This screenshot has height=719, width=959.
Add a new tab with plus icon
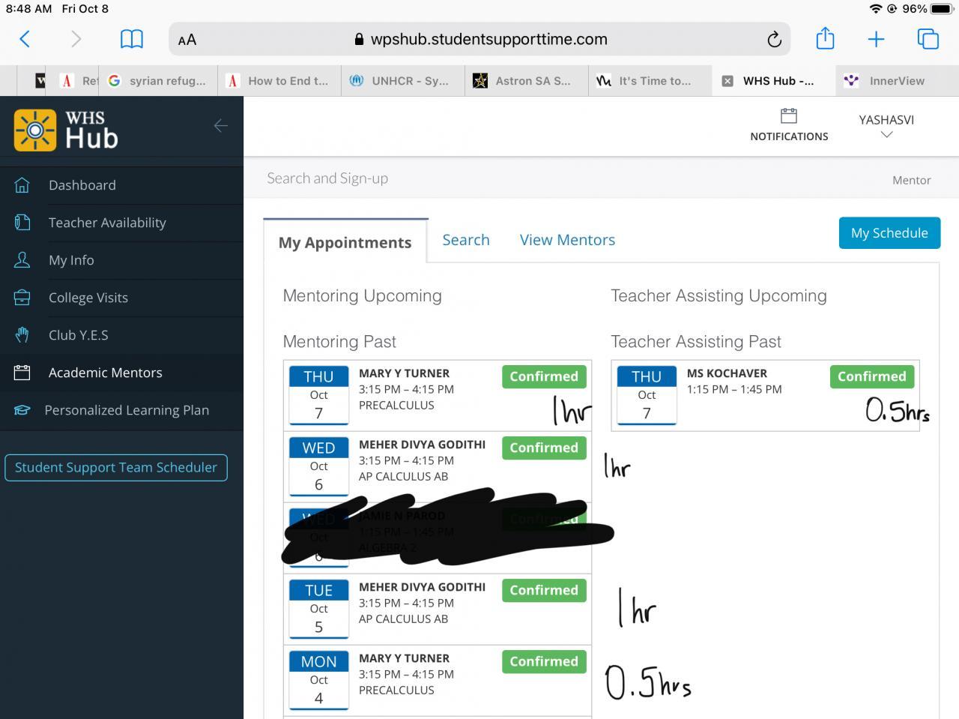coord(876,39)
